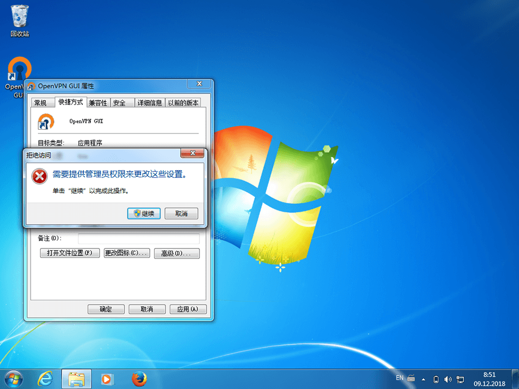The image size is (519, 389).
Task: Click the OpenVPN GUI name text
Action: coord(86,121)
